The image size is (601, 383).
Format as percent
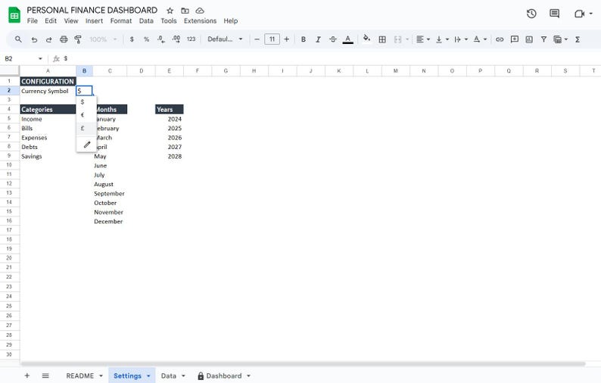coord(146,39)
